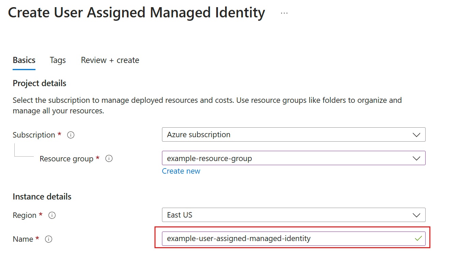The image size is (457, 255).
Task: Click the green validation checkmark icon
Action: 418,239
